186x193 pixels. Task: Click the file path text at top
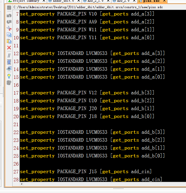88,8
